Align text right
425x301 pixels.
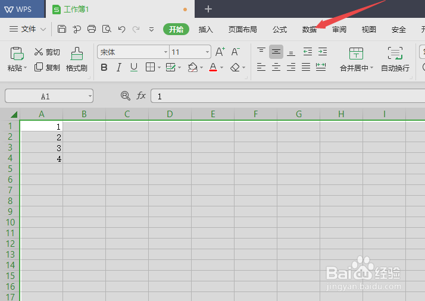pos(291,67)
